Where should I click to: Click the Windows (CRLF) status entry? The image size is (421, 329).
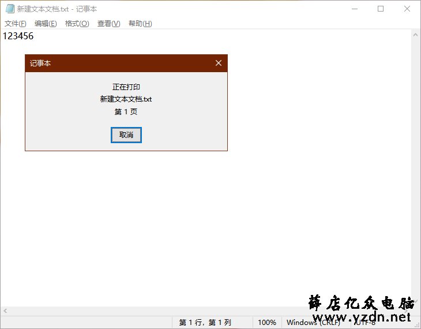pos(313,322)
